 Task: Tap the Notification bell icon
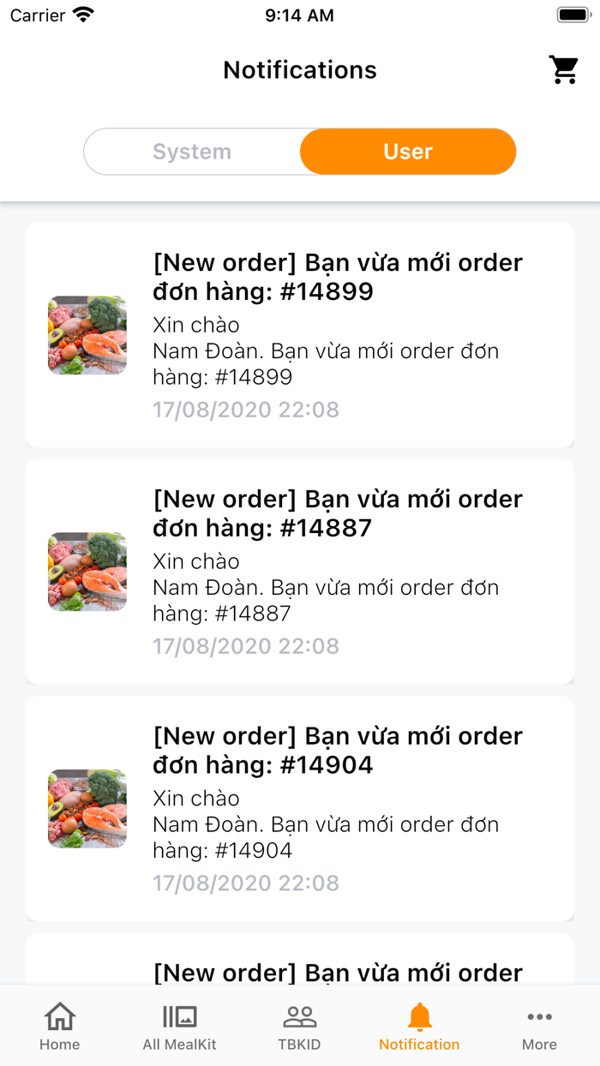pos(419,1017)
